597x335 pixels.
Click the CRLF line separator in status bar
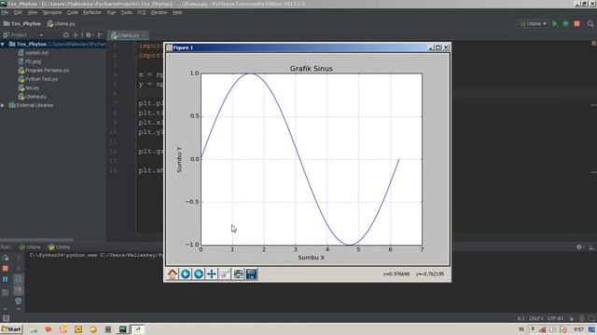[x=535, y=318]
